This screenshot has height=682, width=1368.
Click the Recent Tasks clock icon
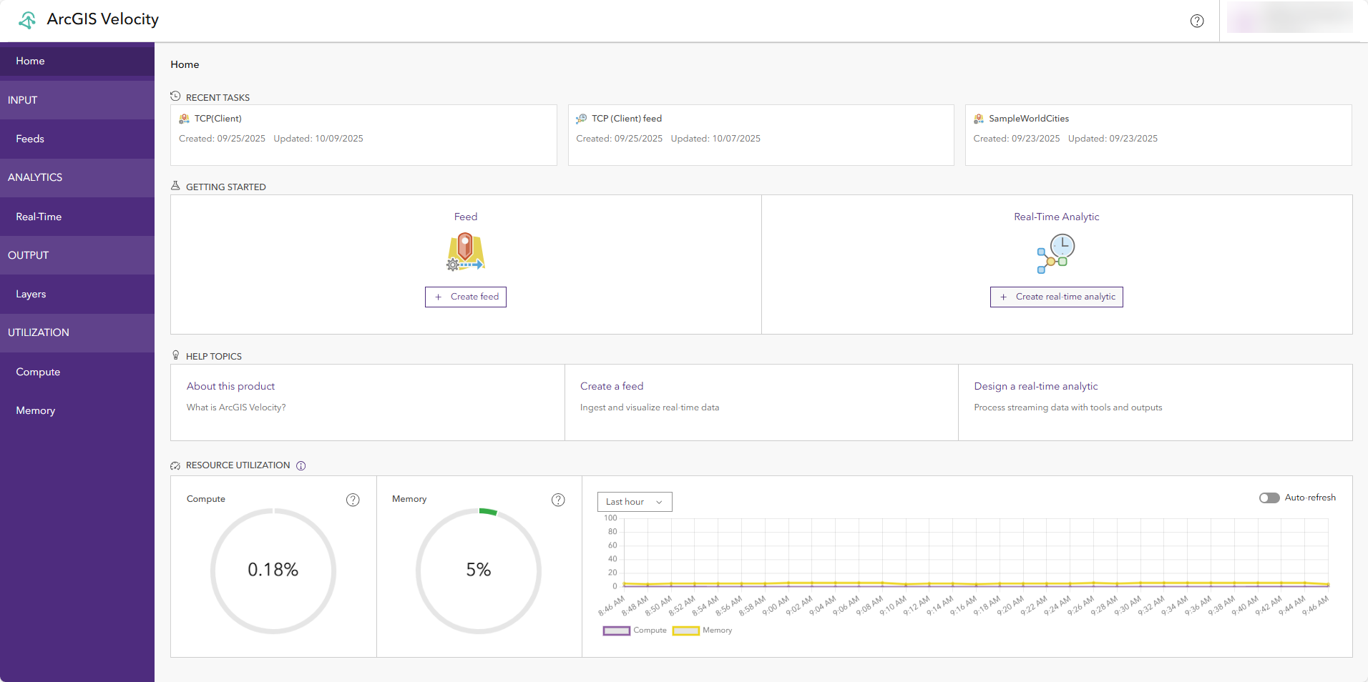(x=175, y=96)
